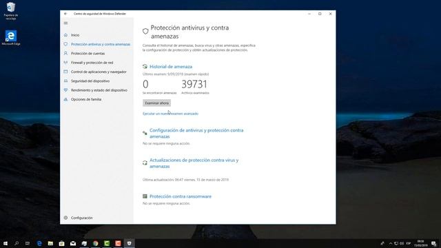Open Microsoft Edge desktop shortcut

(11, 38)
